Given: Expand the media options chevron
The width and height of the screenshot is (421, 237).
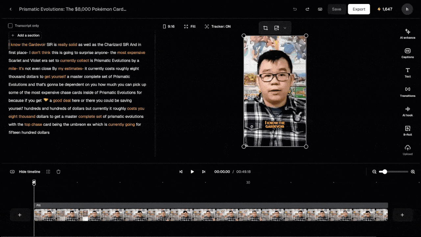Looking at the screenshot, I should click(285, 28).
